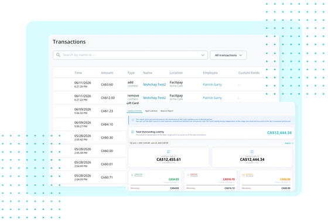Click the 06/11/2026 6:21:26 PM timestamp

(x=83, y=84)
